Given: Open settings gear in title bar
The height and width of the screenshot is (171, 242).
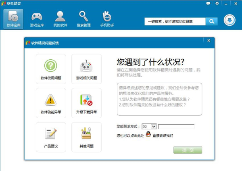Looking at the screenshot, I should click(x=217, y=3).
